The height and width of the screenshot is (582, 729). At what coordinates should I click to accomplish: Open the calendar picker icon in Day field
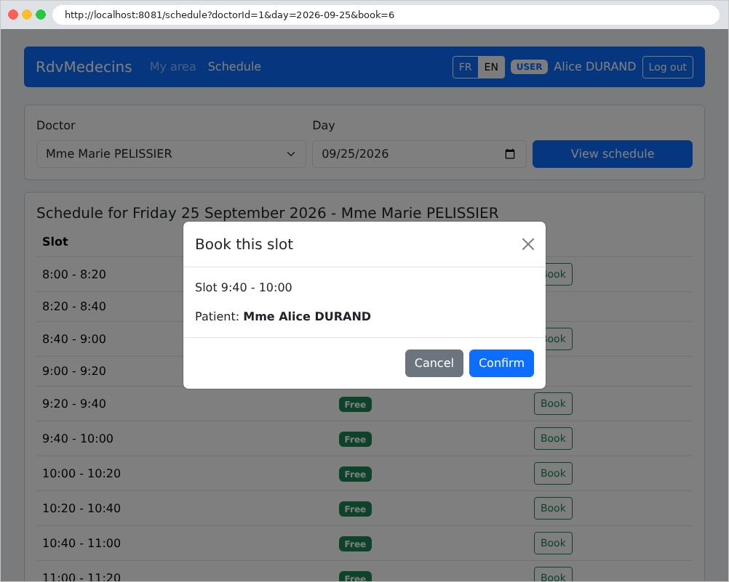[x=509, y=154]
